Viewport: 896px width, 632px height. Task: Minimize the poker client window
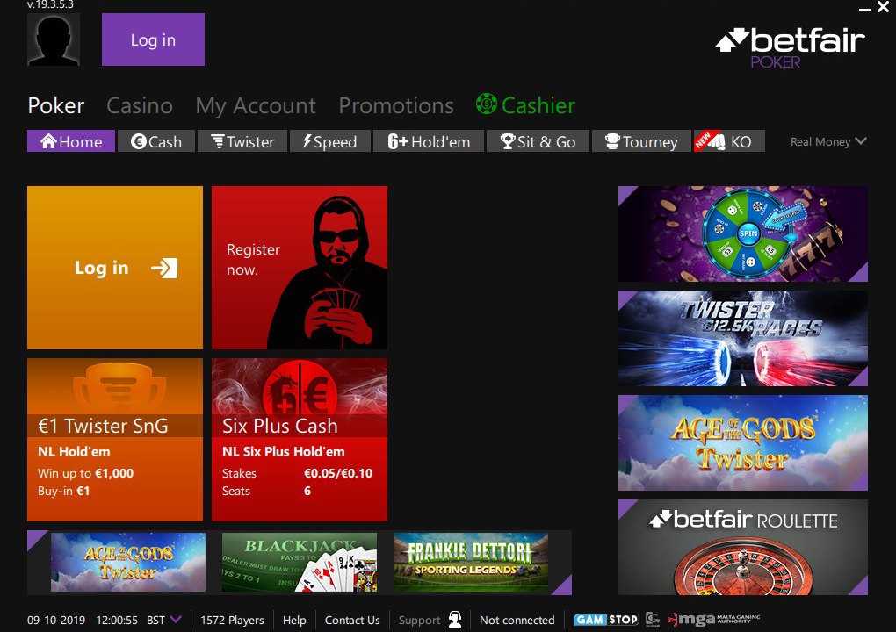[864, 9]
